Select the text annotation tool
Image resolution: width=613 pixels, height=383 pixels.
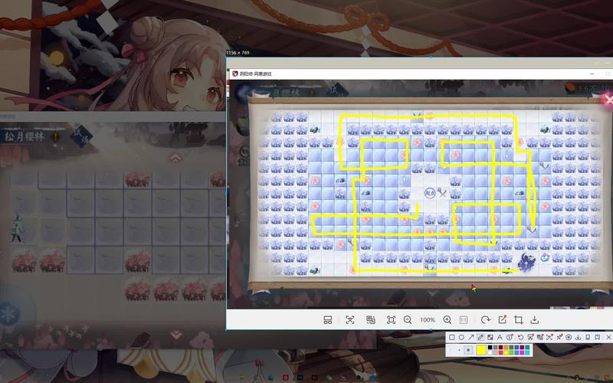[500, 337]
